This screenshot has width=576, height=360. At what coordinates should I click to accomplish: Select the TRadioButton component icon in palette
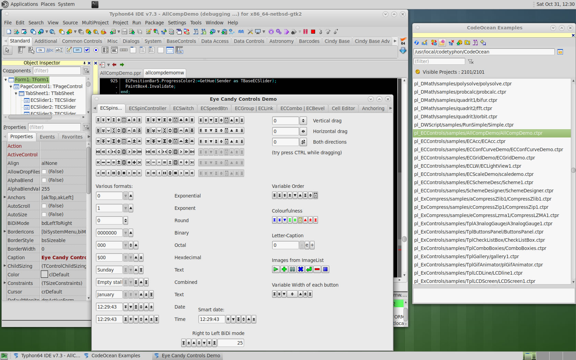click(96, 50)
